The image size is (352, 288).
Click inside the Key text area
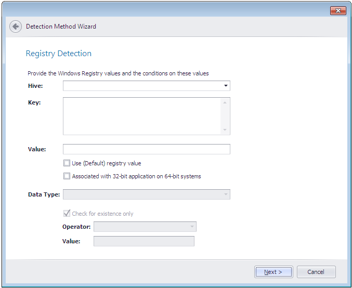point(141,116)
